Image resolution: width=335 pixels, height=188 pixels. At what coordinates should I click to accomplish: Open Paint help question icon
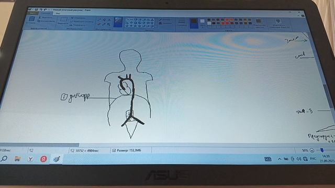pos(303,16)
